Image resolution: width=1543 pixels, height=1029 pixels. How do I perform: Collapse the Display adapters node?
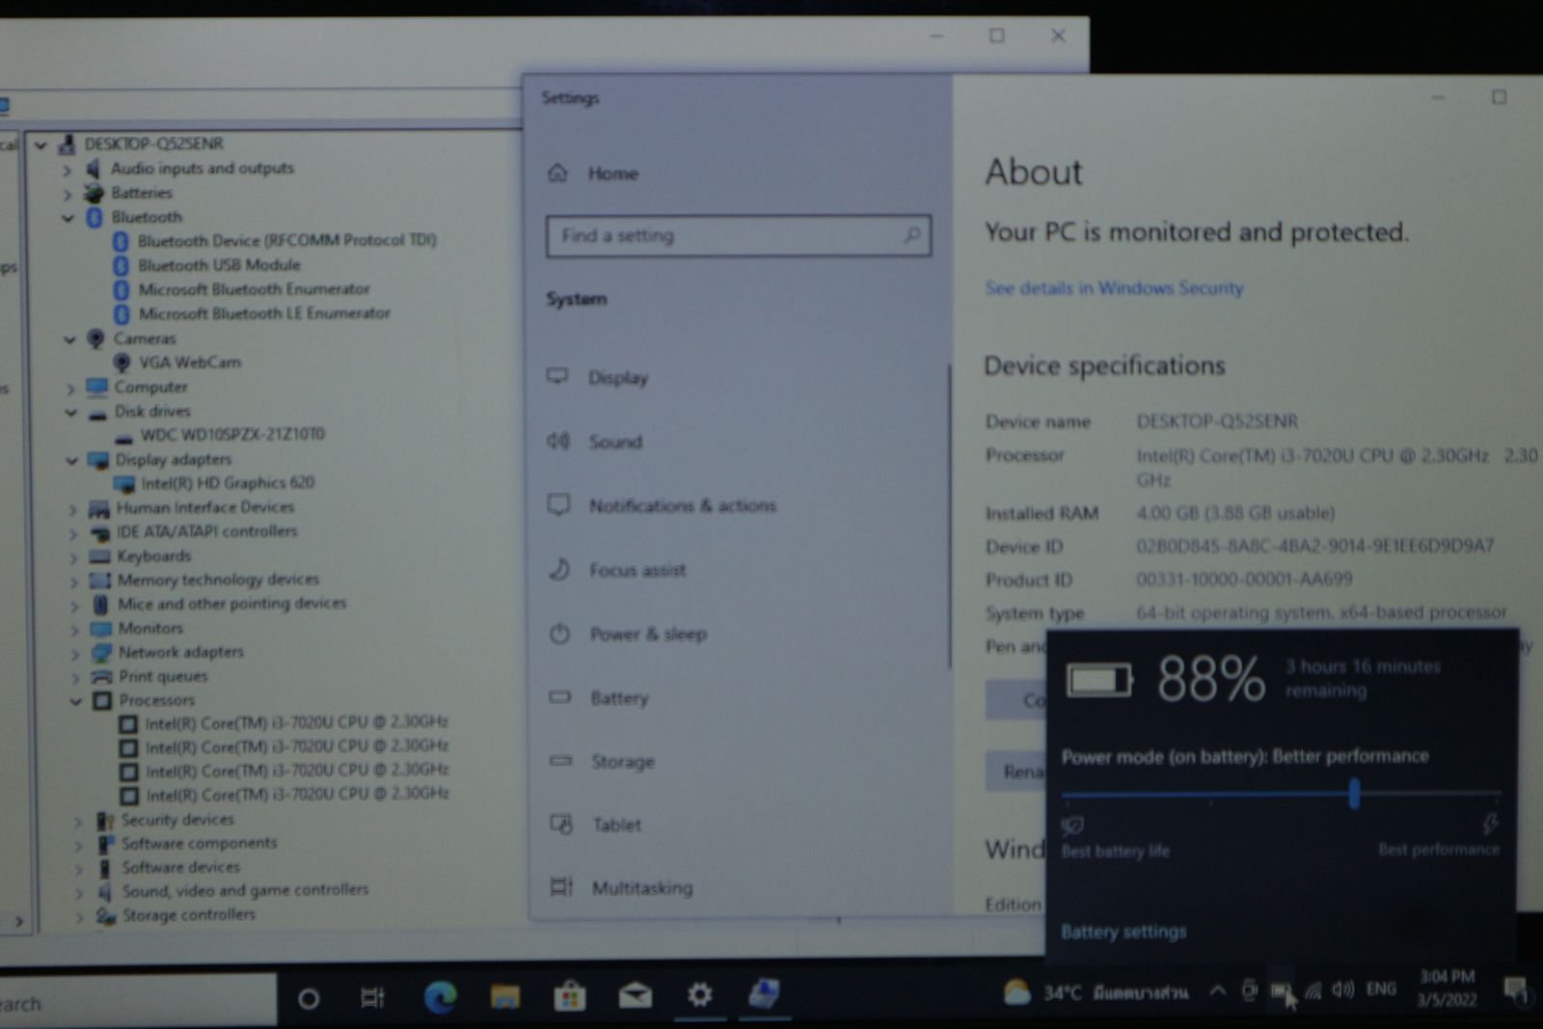(x=71, y=461)
